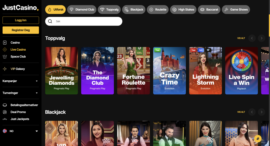Expand the Turneringer menu
Screen dimensions: 270x146
(21, 93)
